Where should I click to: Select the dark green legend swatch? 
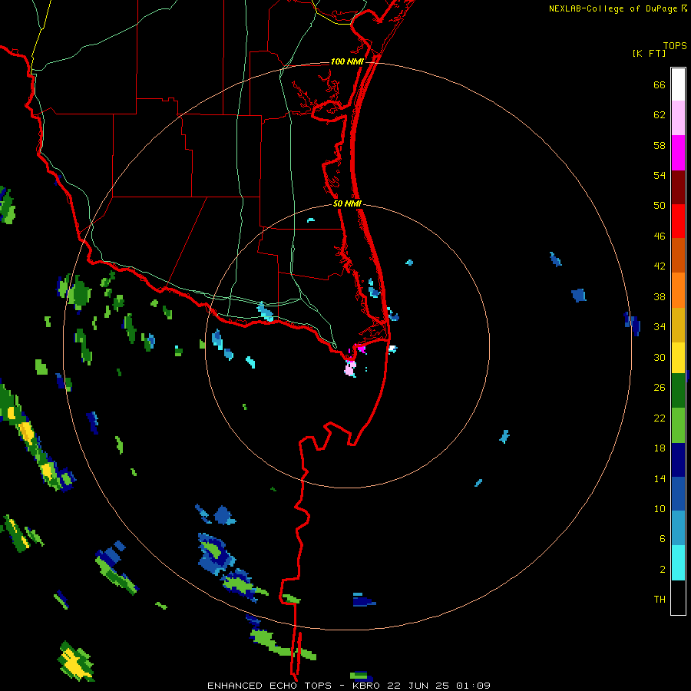pos(678,391)
